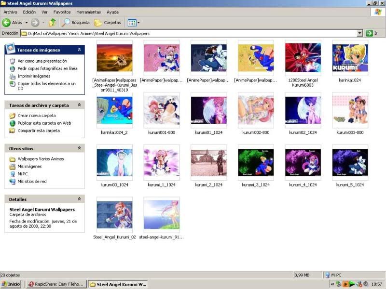Select the 'kurumi02_1024' thumbnail
The height and width of the screenshot is (289, 386).
303,110
